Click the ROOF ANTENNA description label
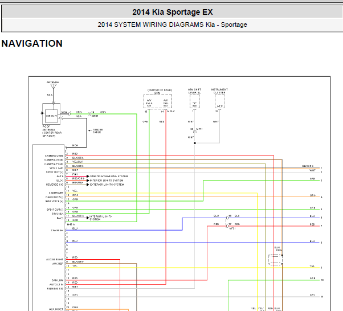This screenshot has height=311, width=343. click(52, 131)
